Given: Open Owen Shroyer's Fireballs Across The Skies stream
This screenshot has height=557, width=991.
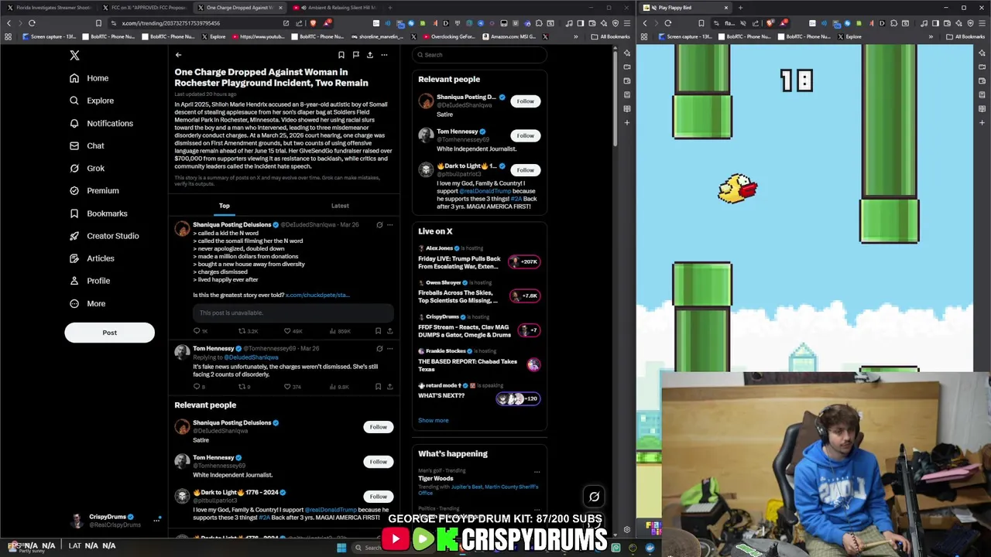Looking at the screenshot, I should tap(479, 292).
